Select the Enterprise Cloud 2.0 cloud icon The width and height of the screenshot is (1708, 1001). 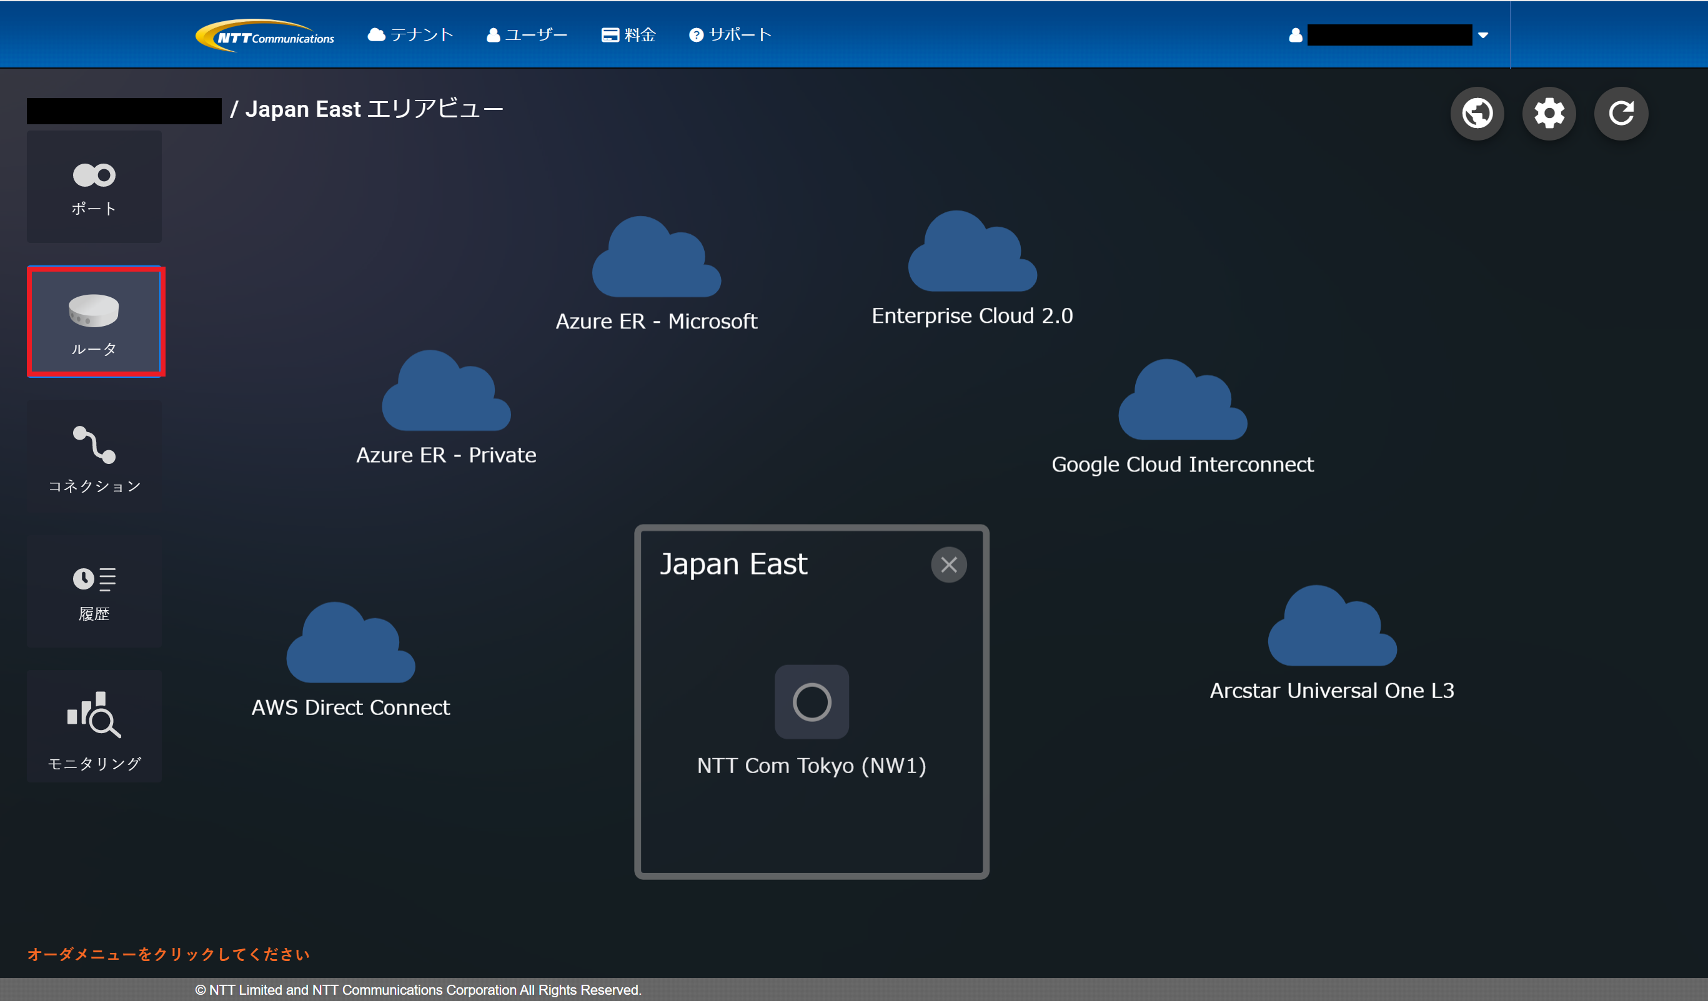click(x=972, y=254)
